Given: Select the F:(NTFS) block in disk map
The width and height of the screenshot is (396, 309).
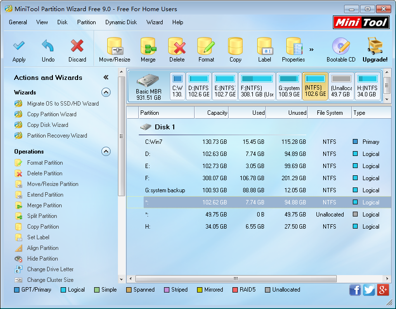Looking at the screenshot, I should (257, 86).
